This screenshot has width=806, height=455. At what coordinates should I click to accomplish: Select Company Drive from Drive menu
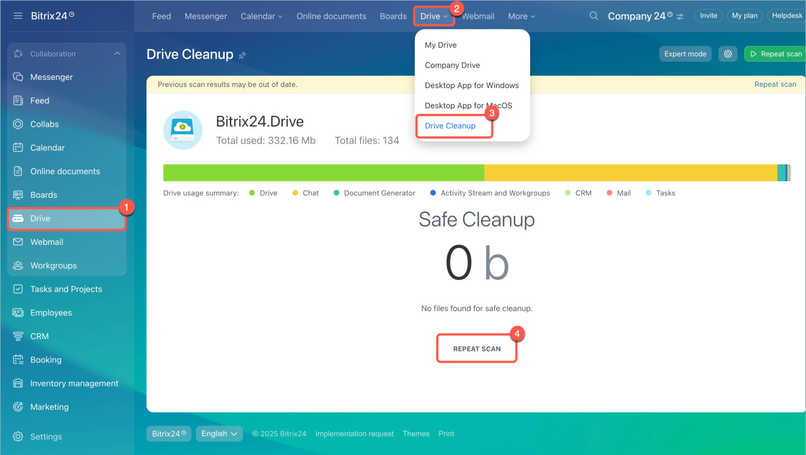452,65
